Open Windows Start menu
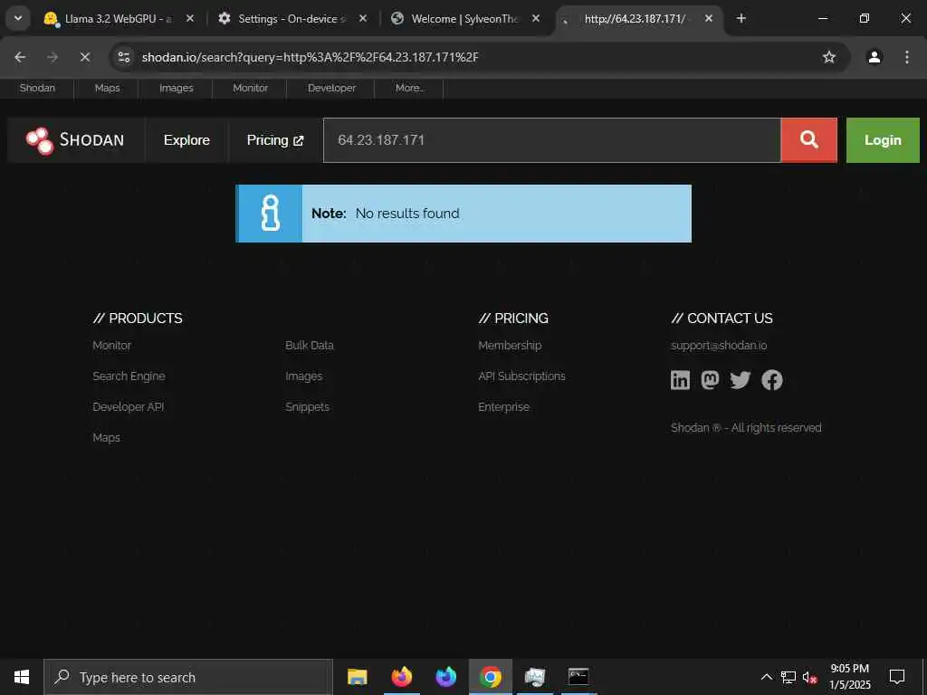This screenshot has height=695, width=927. click(x=22, y=677)
